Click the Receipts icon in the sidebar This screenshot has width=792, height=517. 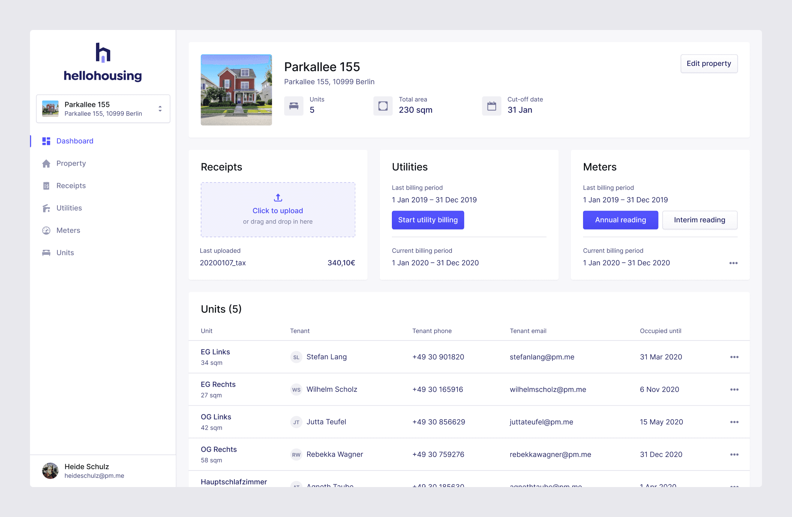tap(46, 186)
